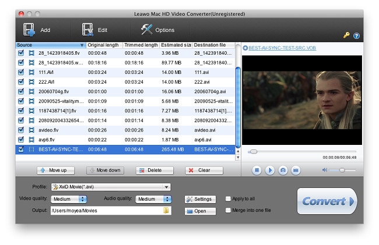Uncheck the avp6.flv checkbox
Viewport: 379px width, 245px height.
pos(21,140)
